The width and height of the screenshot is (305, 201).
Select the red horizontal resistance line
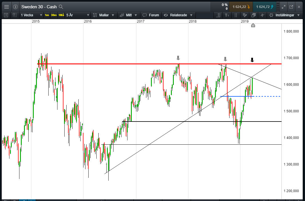click(x=159, y=64)
